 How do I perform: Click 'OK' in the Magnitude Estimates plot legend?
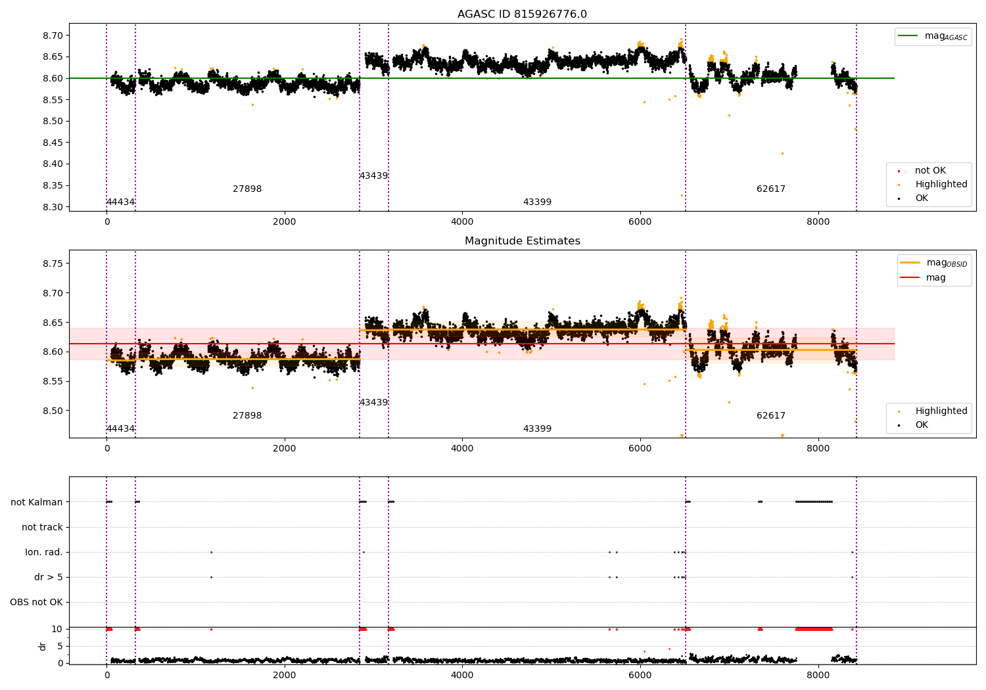pyautogui.click(x=922, y=425)
